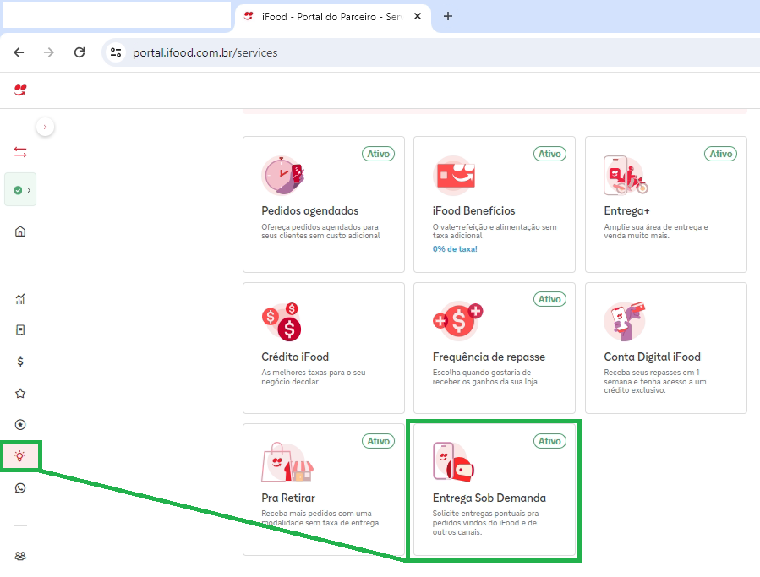The width and height of the screenshot is (760, 577).
Task: Open the Pedidos agendados service card
Action: (x=323, y=204)
